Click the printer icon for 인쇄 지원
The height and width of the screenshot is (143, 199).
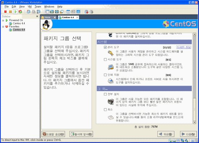111,81
